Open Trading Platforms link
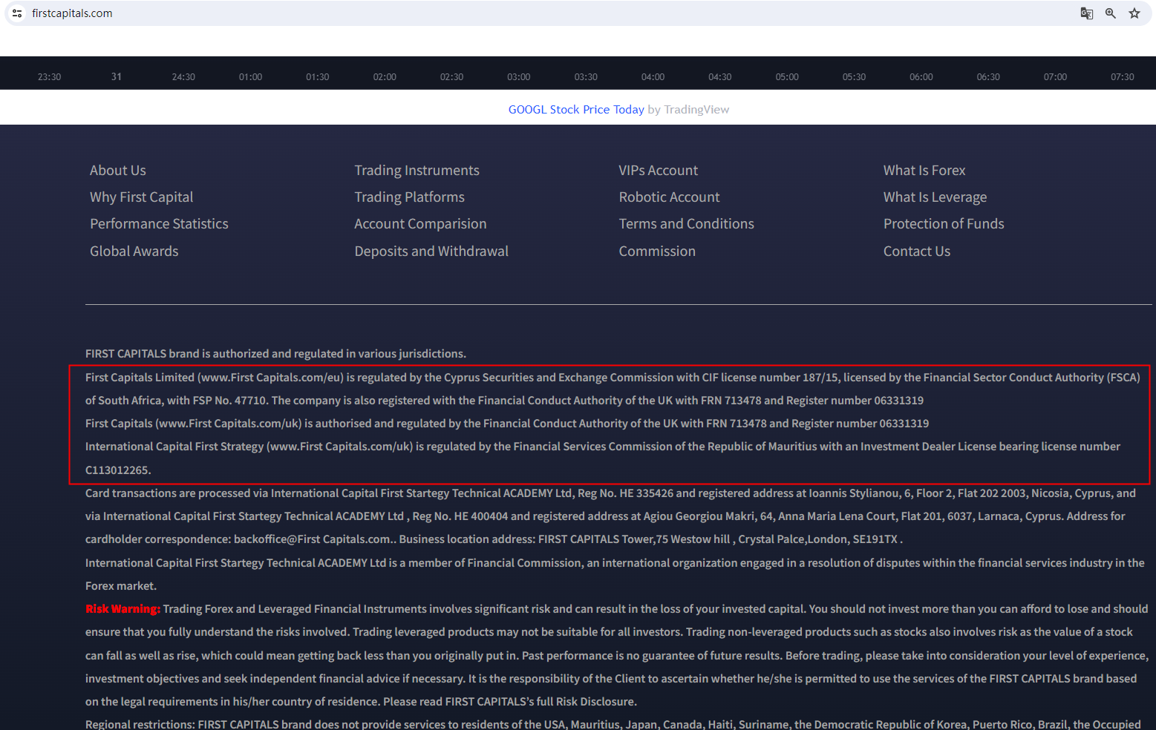This screenshot has height=730, width=1156. coord(409,197)
